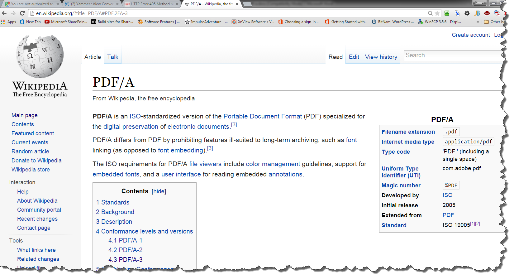Screen dimensions: 514x279
Task: Open the Talk tab of the article
Action: (112, 57)
